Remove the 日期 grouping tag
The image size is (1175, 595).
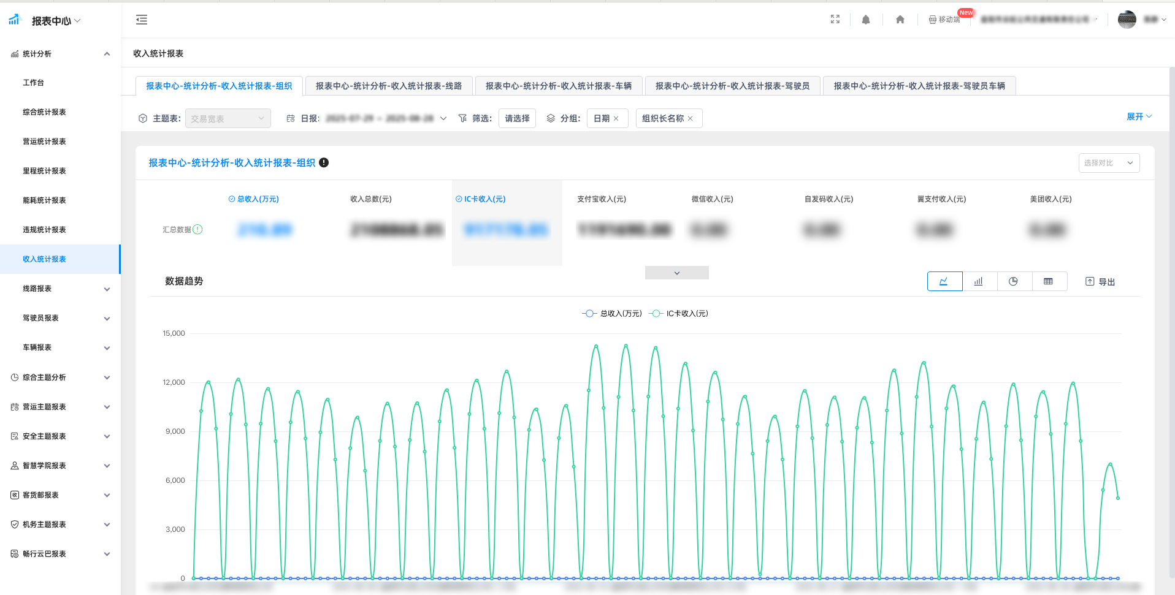(616, 119)
